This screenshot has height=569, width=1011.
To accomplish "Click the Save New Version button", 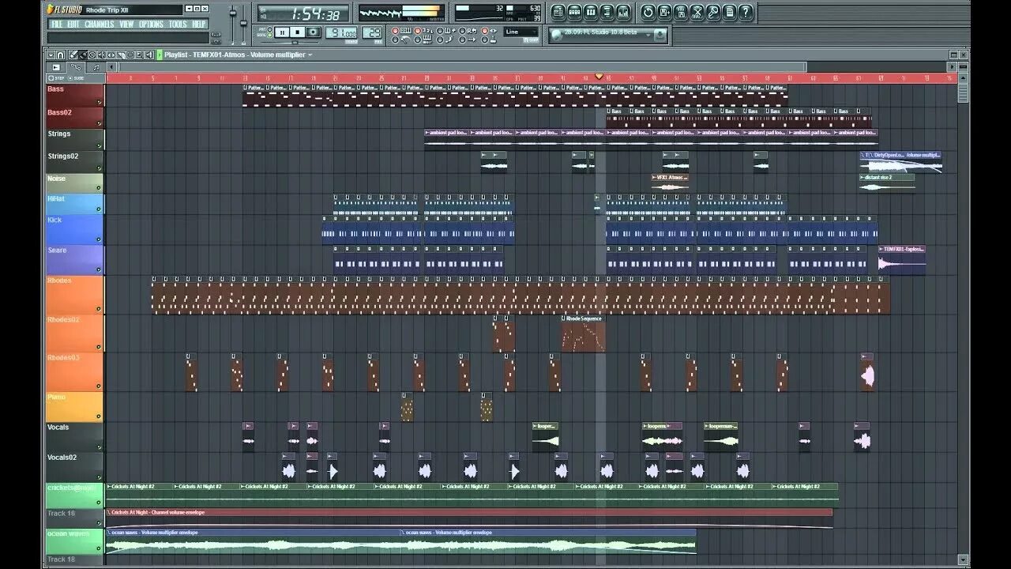I will point(664,12).
